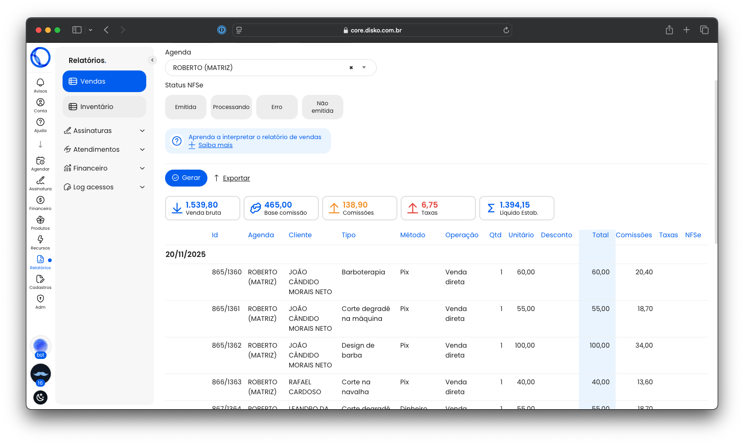This screenshot has height=444, width=744.
Task: Click the mustache barbershop avatar
Action: [40, 374]
